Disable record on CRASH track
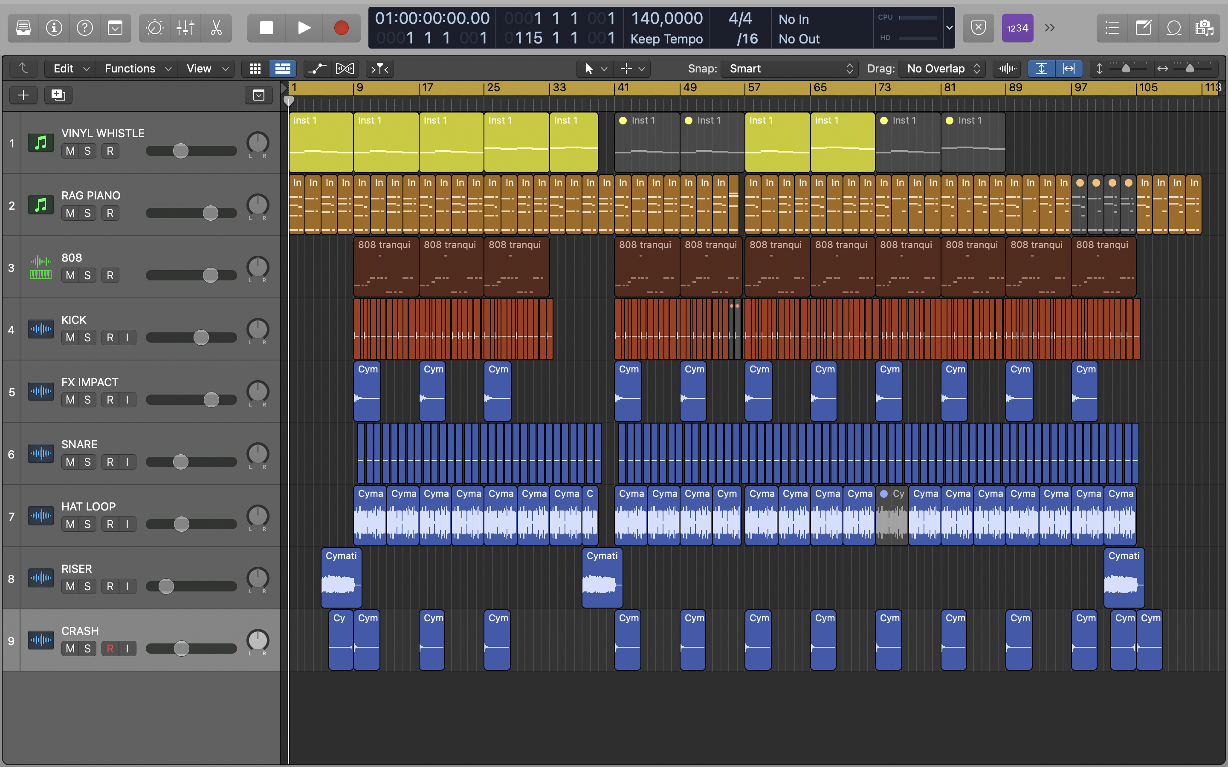Viewport: 1228px width, 767px height. [x=110, y=649]
